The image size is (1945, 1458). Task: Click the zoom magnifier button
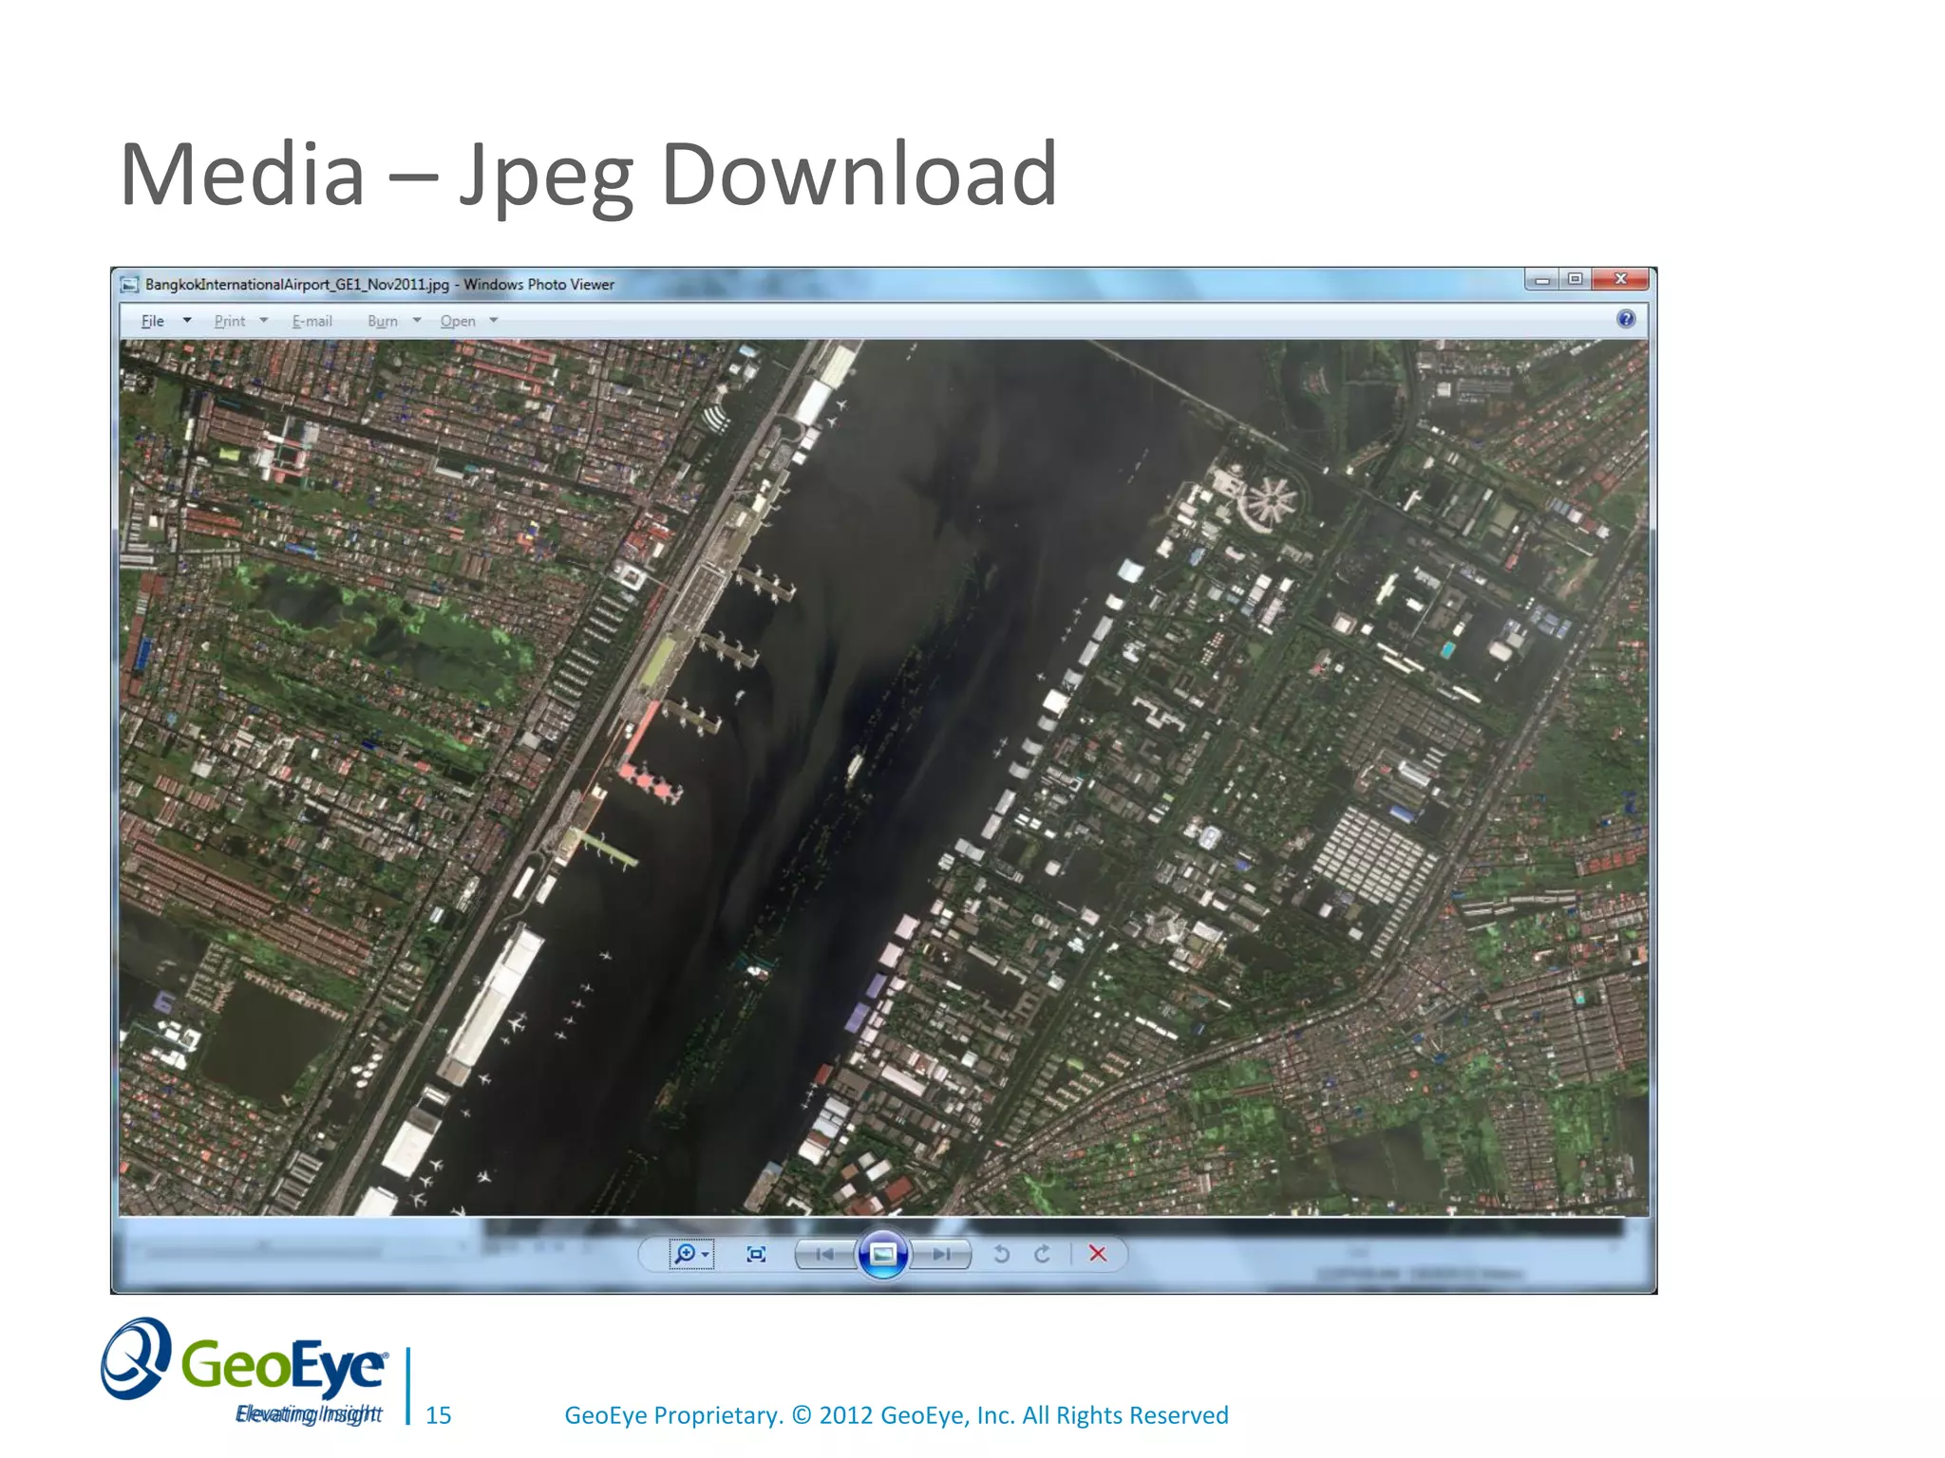tap(684, 1254)
